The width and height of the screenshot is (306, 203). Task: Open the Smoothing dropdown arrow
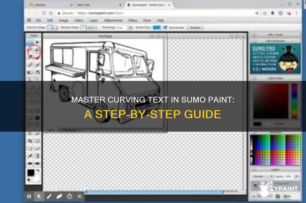tap(131, 27)
